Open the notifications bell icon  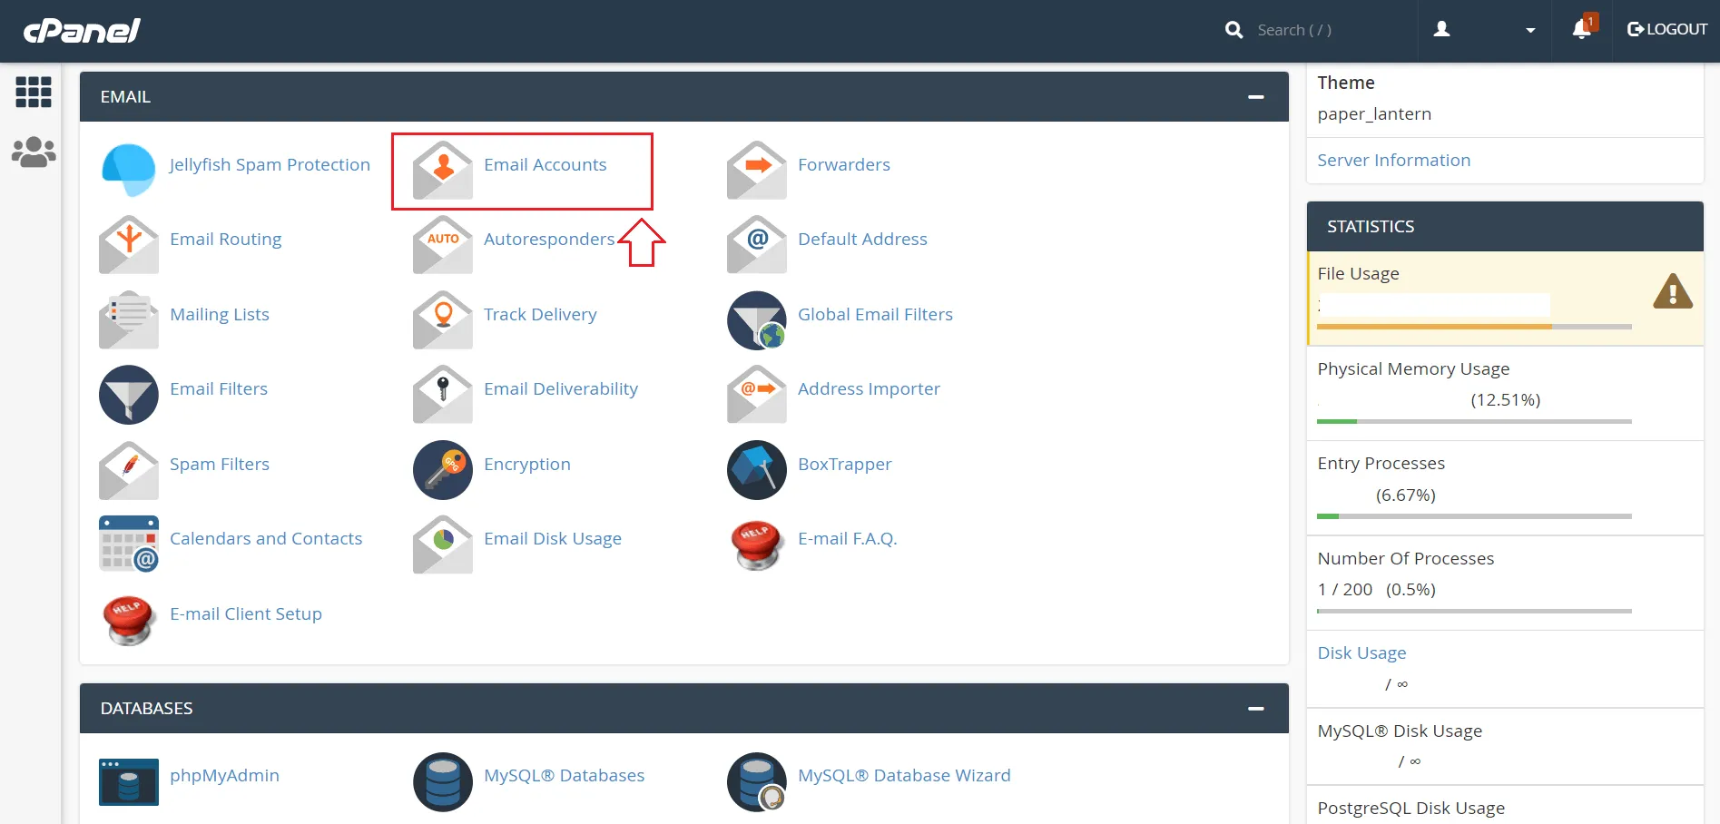tap(1582, 29)
